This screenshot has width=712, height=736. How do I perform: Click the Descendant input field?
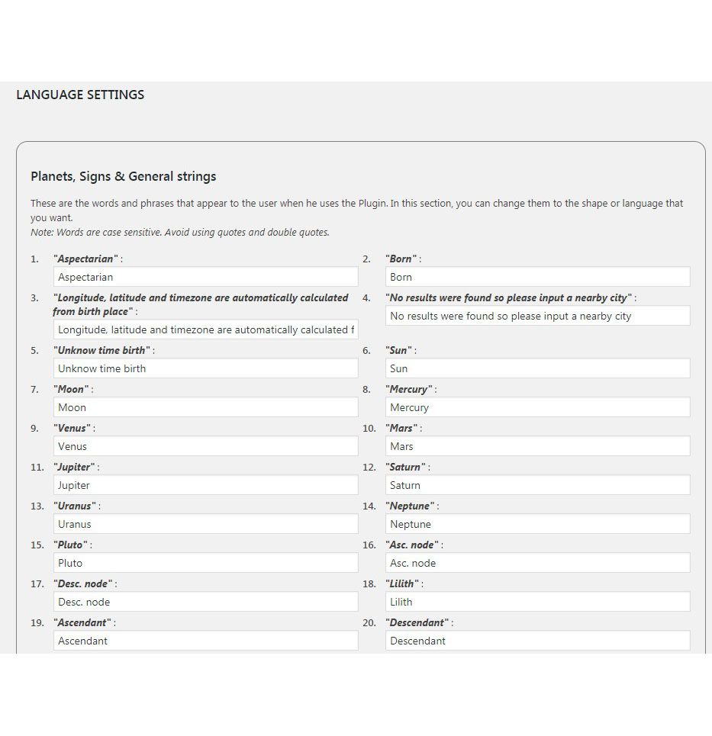[537, 641]
